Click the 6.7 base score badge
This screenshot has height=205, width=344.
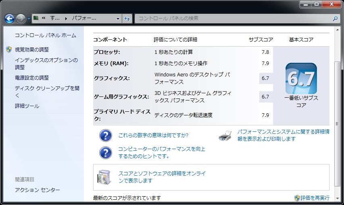click(301, 78)
